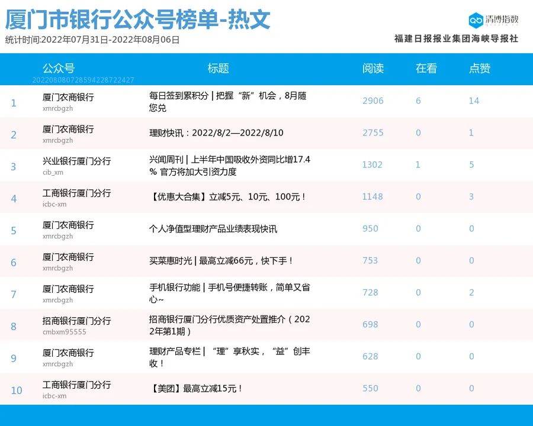
Task: Open the article 理财快讯：2022/8/2—2022/8/10
Action: tap(216, 133)
